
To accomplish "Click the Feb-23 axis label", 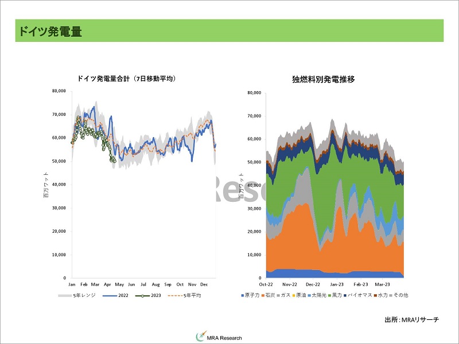I will pos(361,284).
